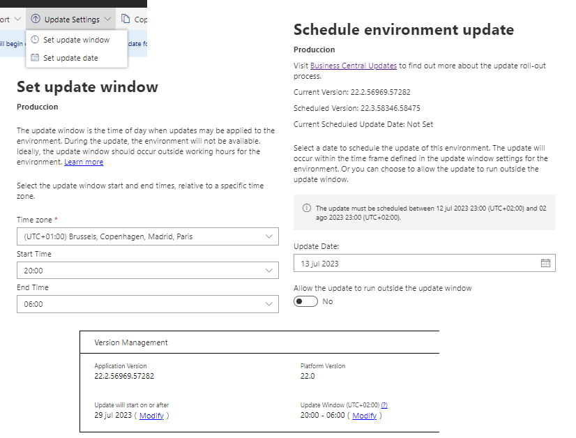Modify the update start date of 29 jul 2023
Screen dimensions: 576x438
pos(151,416)
